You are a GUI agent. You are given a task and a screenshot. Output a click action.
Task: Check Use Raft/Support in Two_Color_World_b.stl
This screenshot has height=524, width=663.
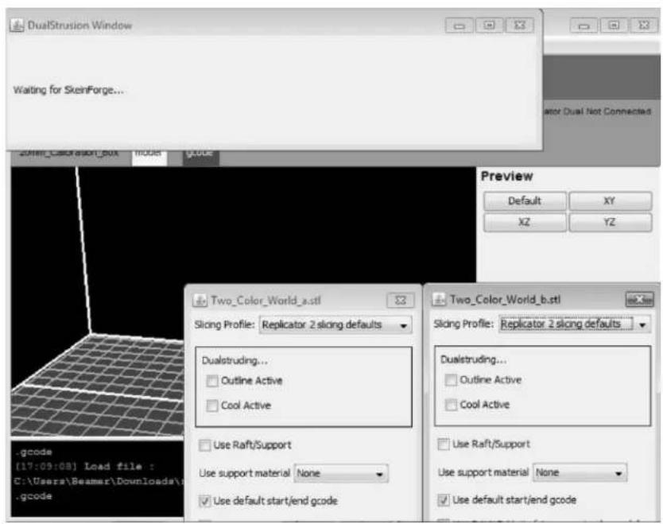coord(444,444)
